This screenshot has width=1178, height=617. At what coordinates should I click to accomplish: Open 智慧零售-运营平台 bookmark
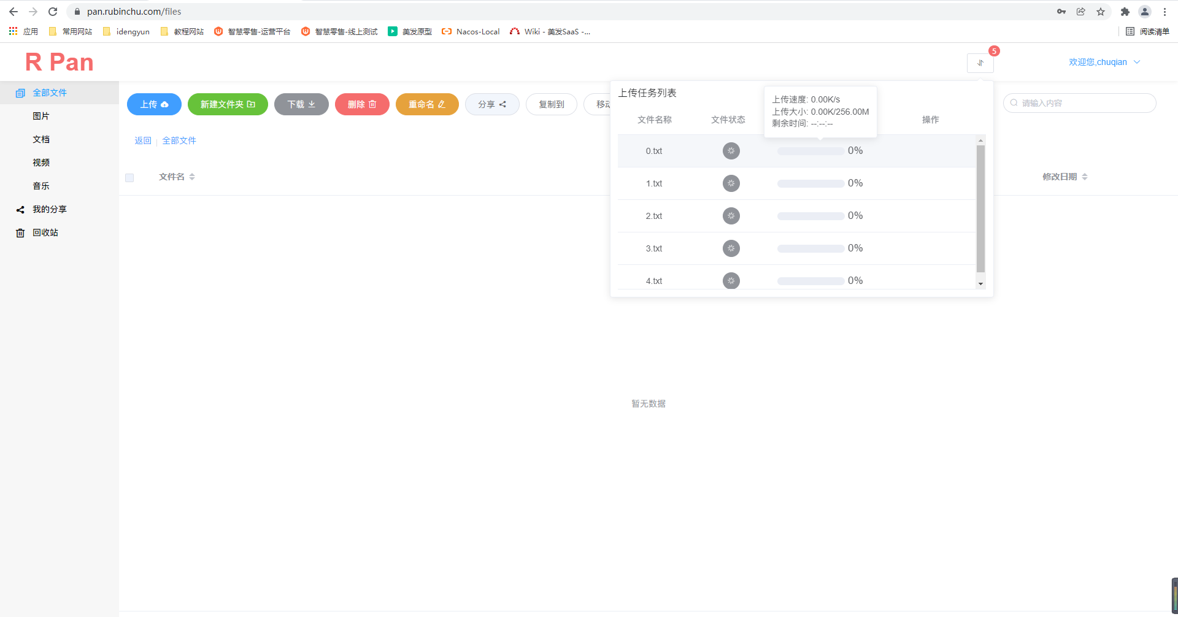point(252,31)
